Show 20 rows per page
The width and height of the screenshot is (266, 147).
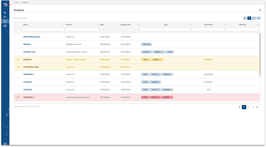pyautogui.click(x=254, y=18)
